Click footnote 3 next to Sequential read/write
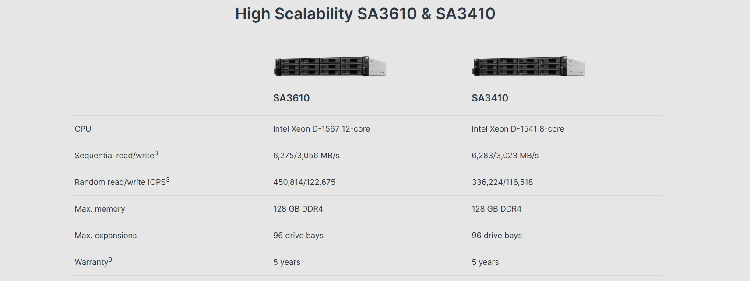This screenshot has width=750, height=281. (x=156, y=153)
